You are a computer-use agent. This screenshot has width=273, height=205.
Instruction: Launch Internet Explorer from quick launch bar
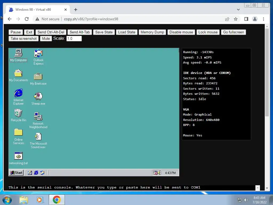[x=36, y=173]
